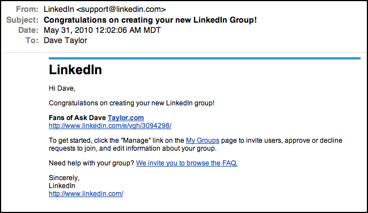The height and width of the screenshot is (213, 368).
Task: Select the email subject line text
Action: [x=150, y=20]
